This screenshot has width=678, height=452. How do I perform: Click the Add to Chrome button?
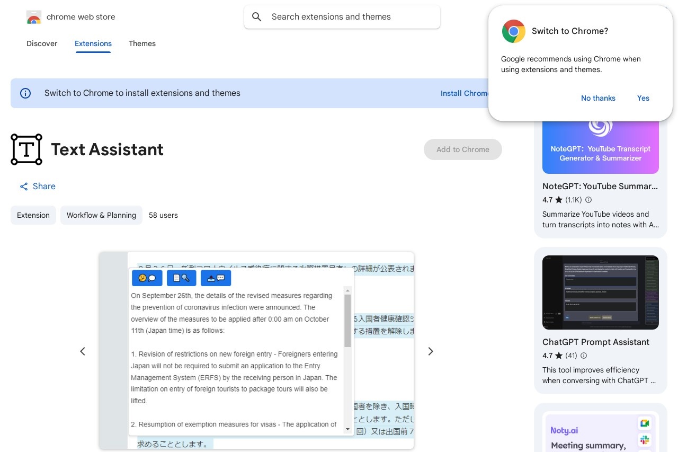463,149
